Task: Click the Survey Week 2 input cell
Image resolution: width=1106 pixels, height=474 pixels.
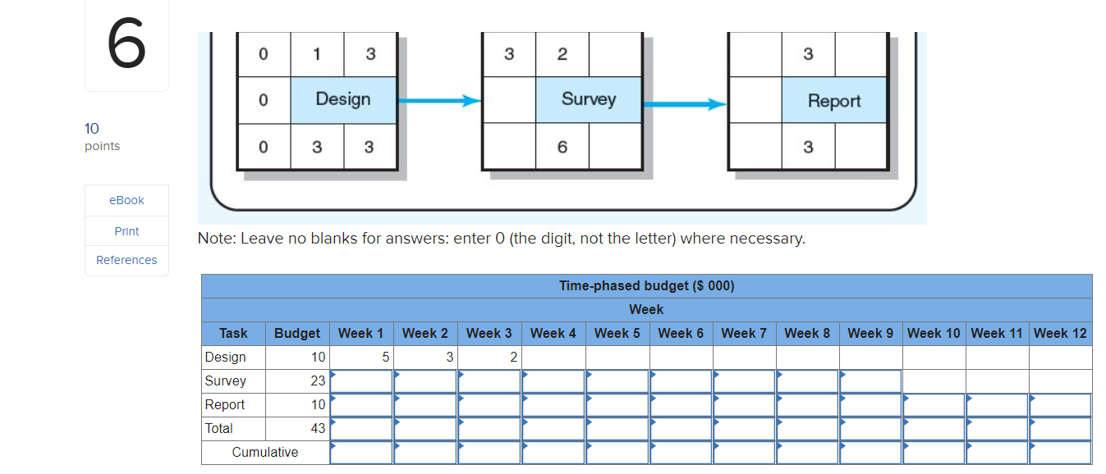Action: (x=425, y=381)
